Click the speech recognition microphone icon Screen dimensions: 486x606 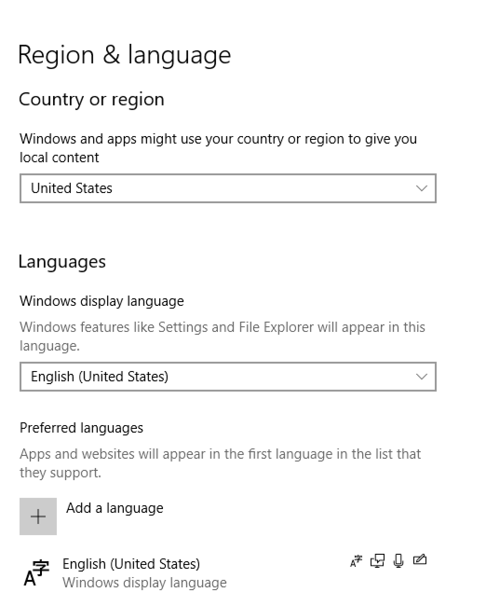pos(398,561)
